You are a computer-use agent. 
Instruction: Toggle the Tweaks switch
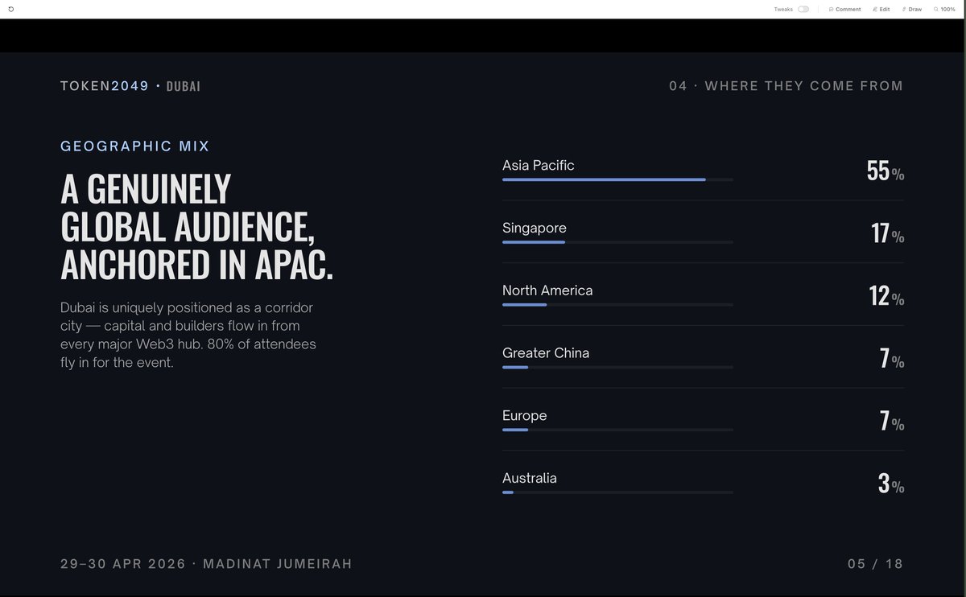point(803,9)
